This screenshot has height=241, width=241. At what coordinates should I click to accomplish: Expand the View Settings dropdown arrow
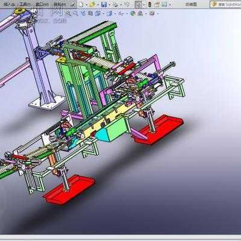click(x=158, y=13)
